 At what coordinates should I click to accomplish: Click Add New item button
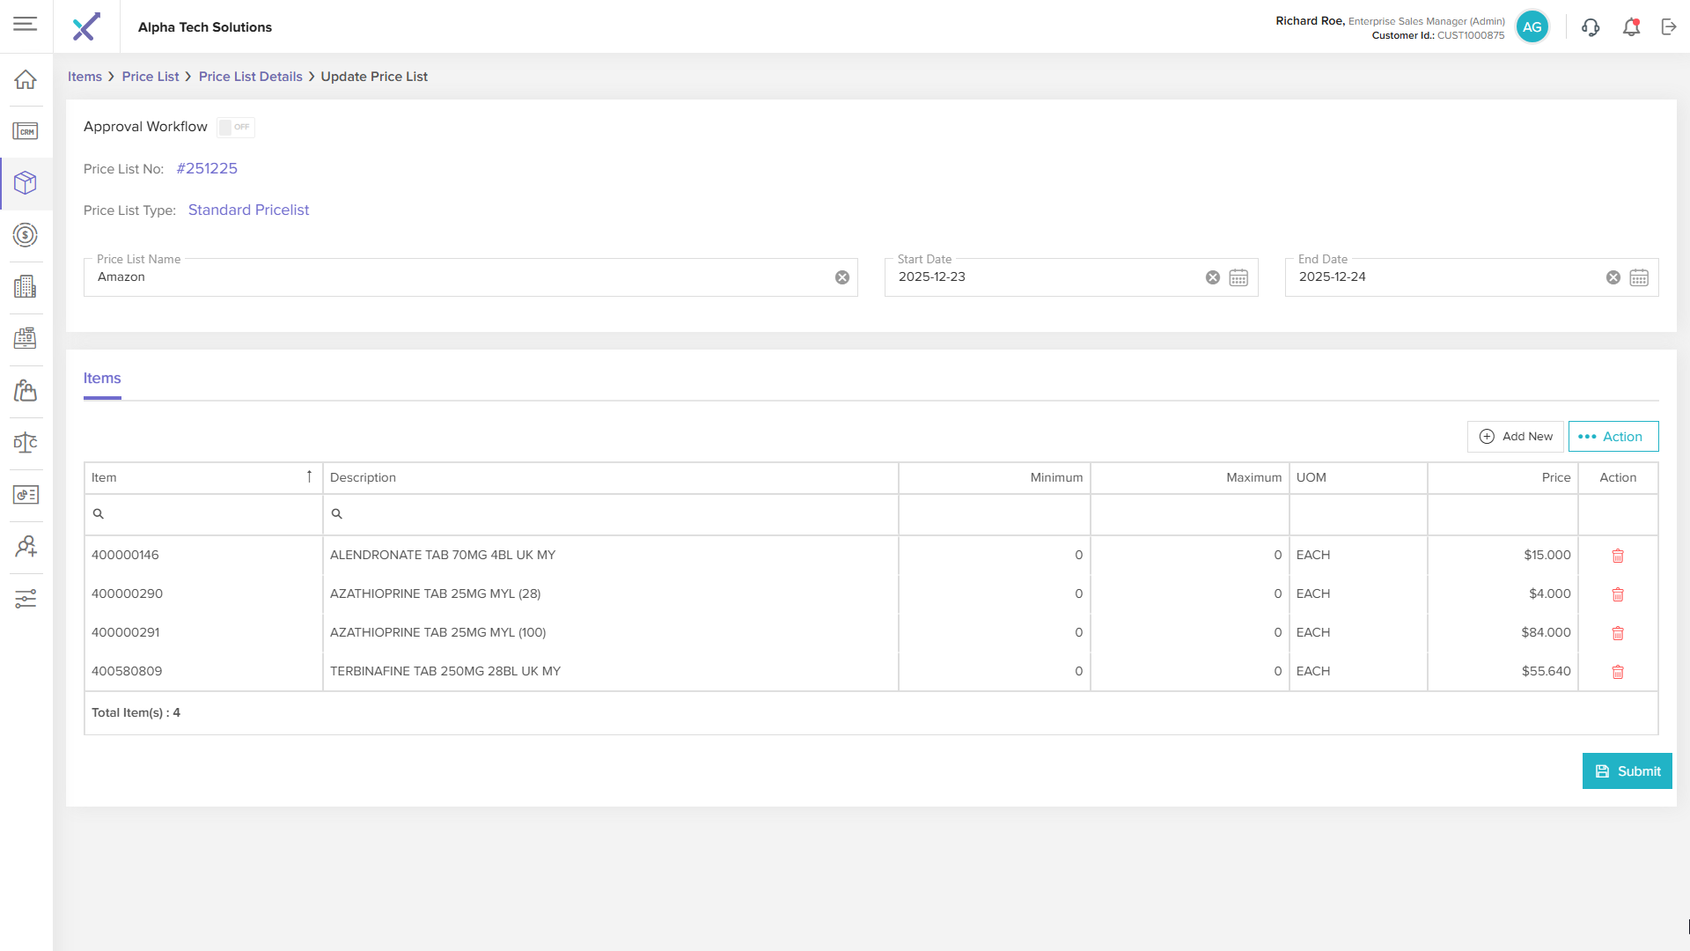click(1515, 437)
